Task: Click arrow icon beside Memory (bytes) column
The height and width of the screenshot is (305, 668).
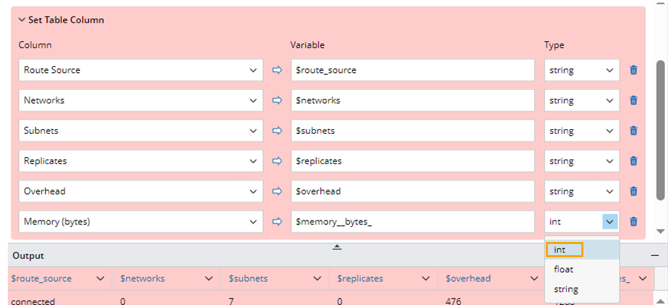Action: (x=277, y=222)
